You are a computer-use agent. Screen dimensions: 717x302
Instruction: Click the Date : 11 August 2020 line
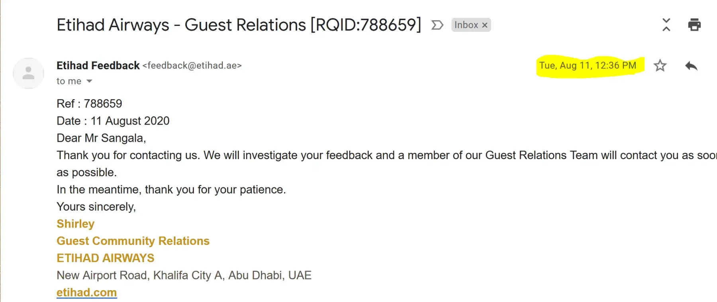pos(113,121)
